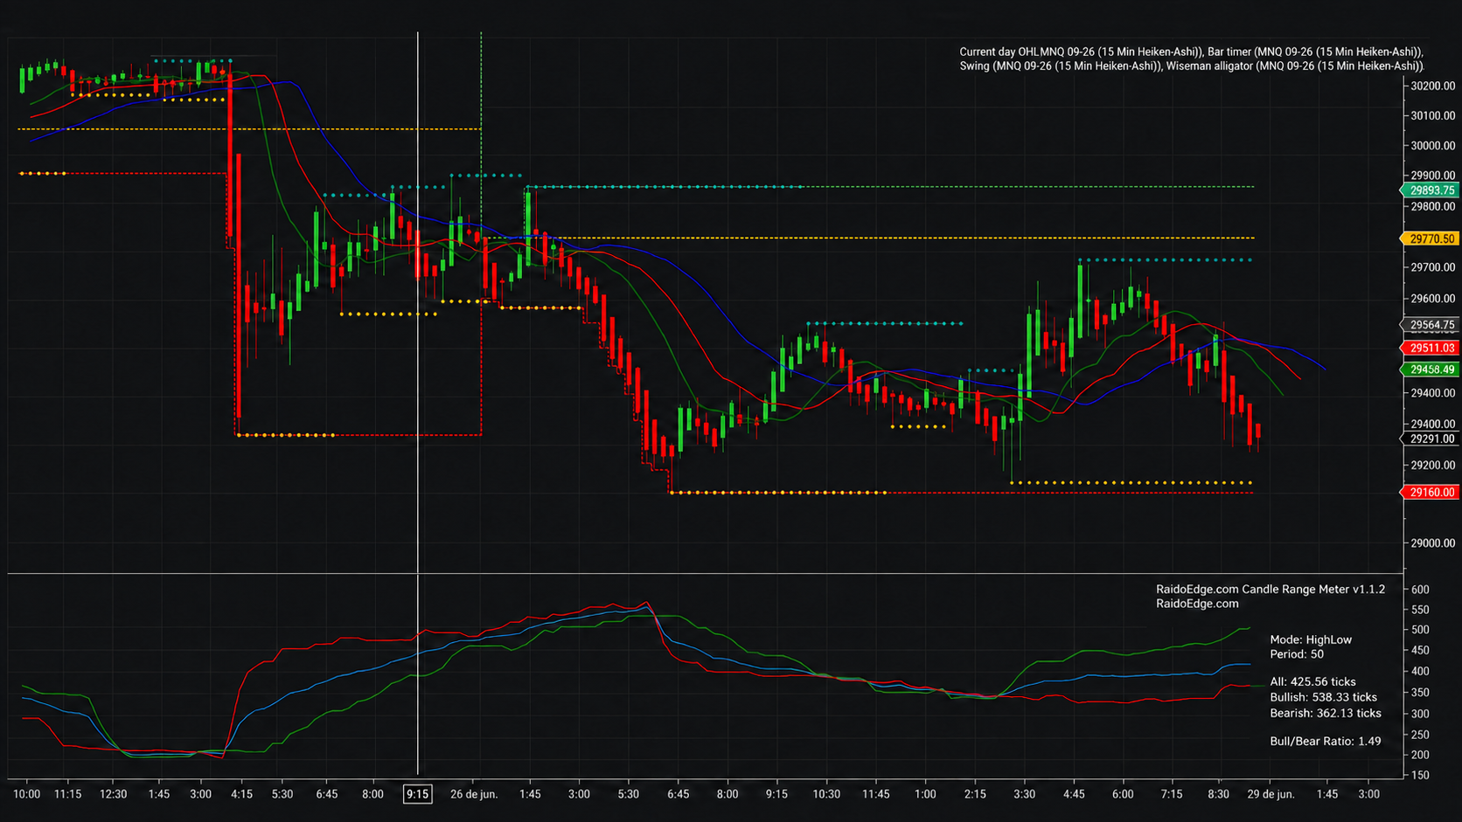Click the green 29893.75 price marker
This screenshot has width=1462, height=822.
pos(1431,190)
